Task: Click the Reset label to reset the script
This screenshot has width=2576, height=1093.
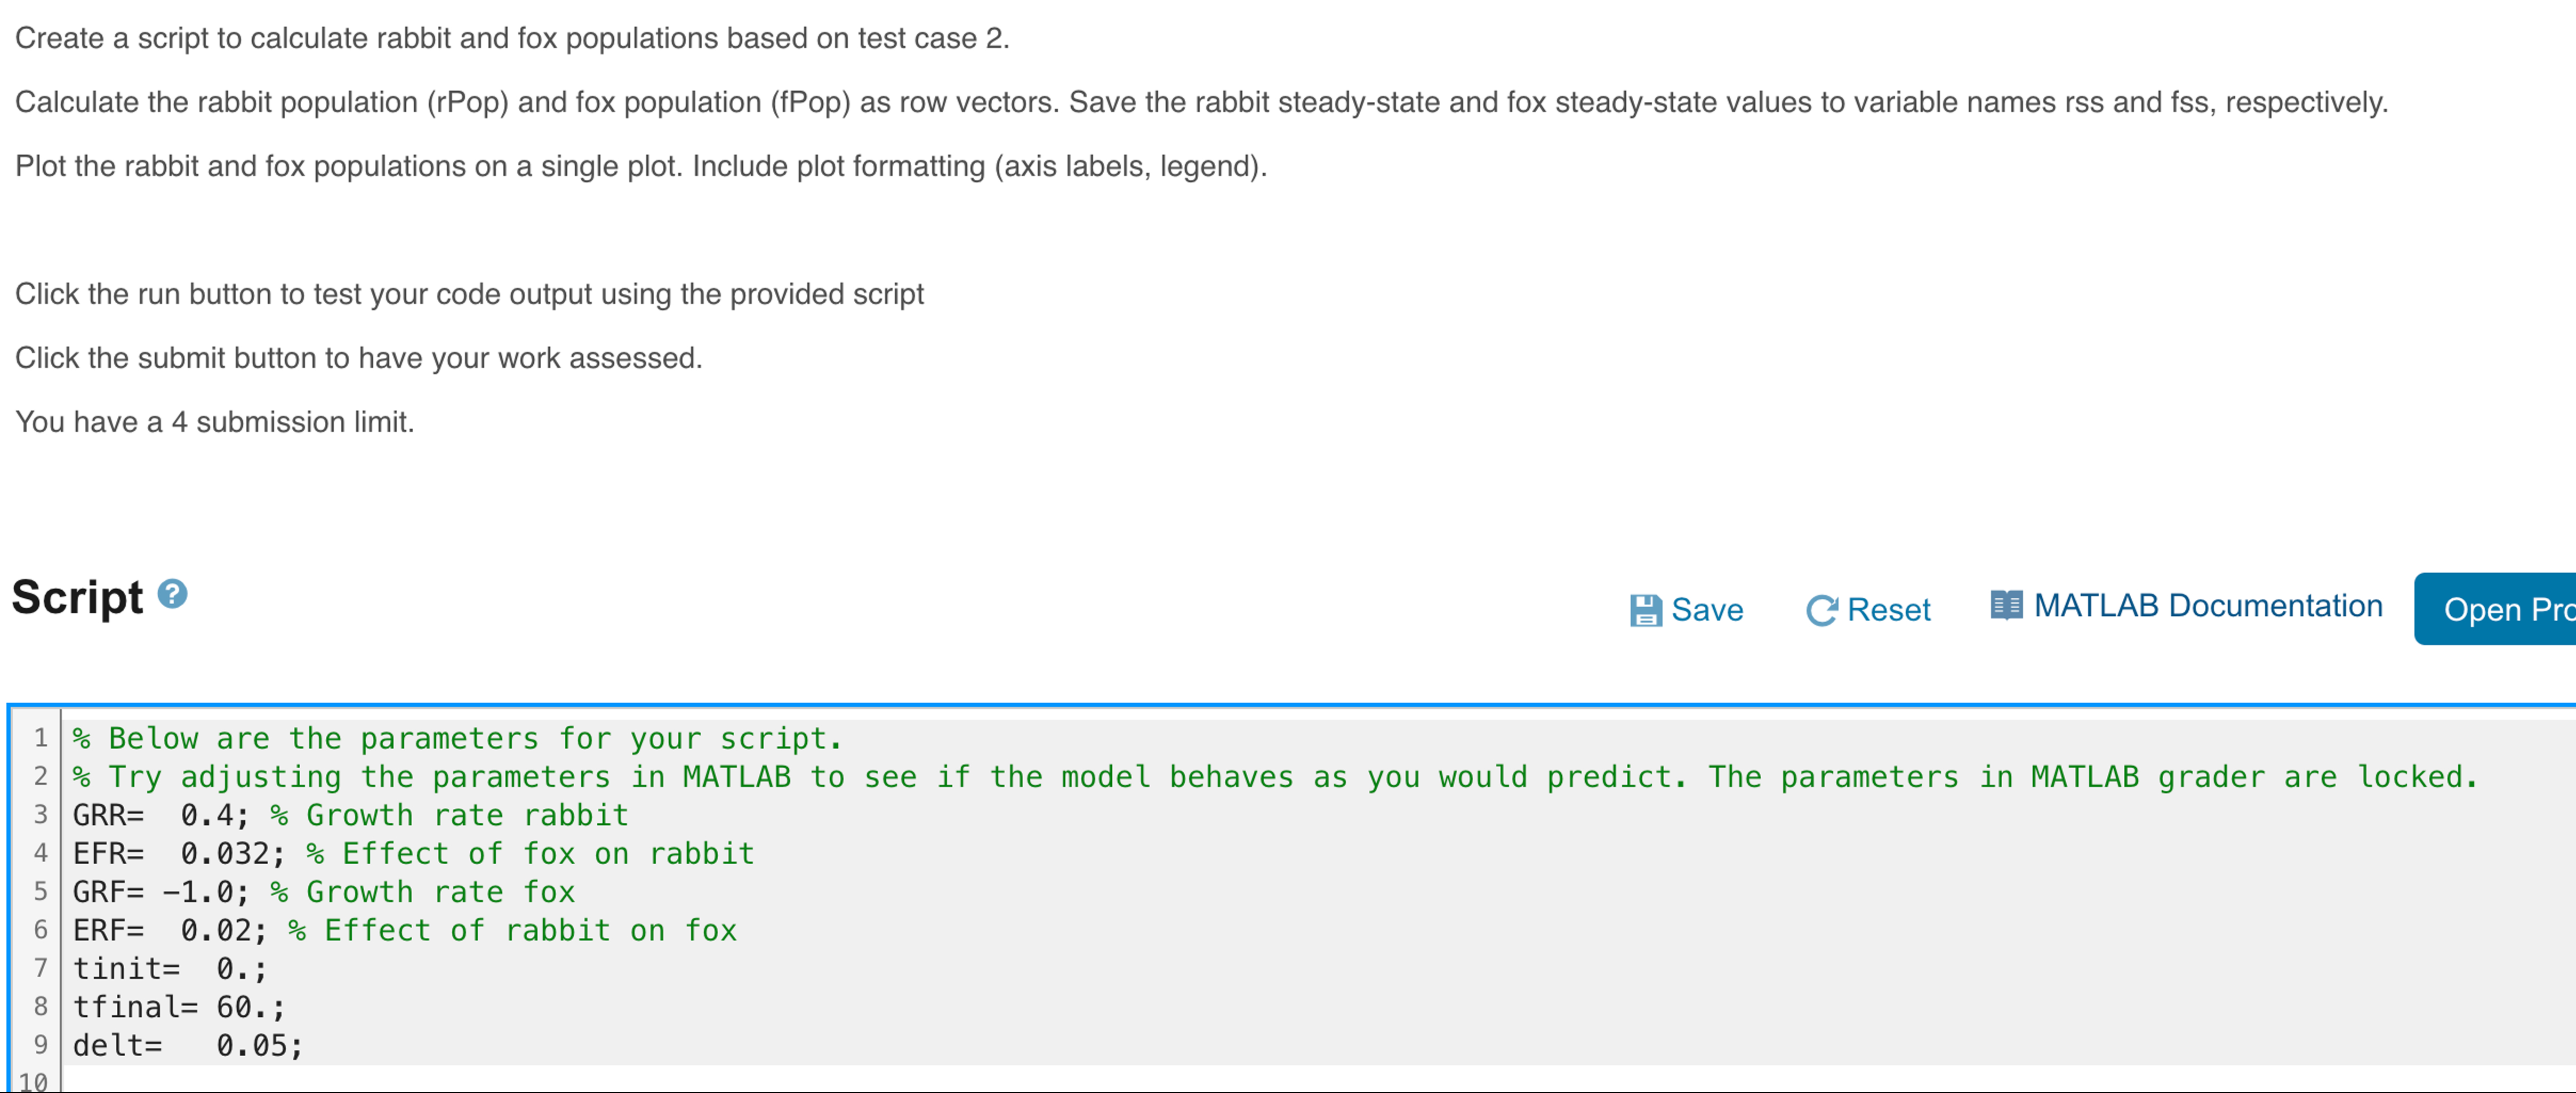Action: point(1889,609)
